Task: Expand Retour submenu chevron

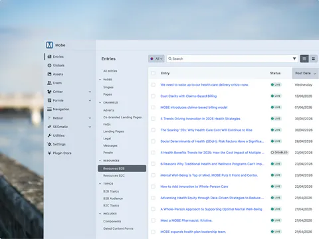Action: click(90, 118)
